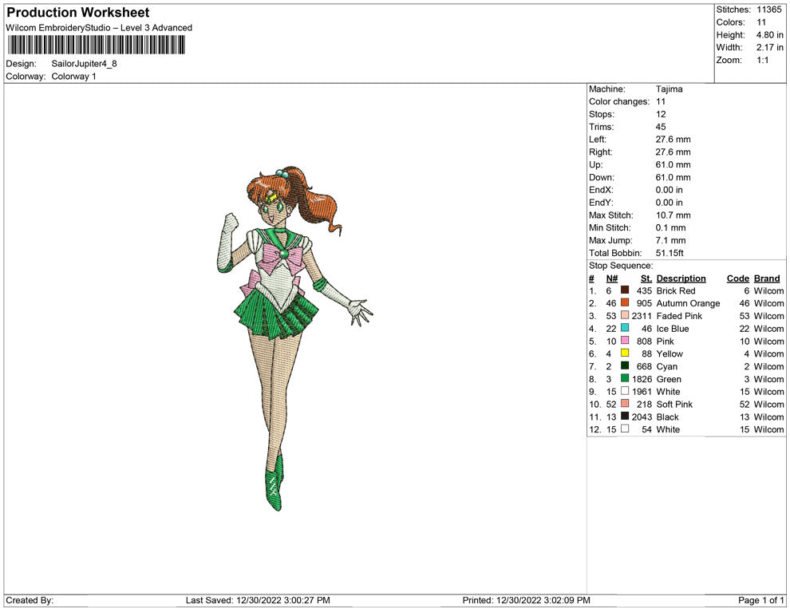Select the Cyan swatch in the table
The height and width of the screenshot is (608, 790).
624,366
